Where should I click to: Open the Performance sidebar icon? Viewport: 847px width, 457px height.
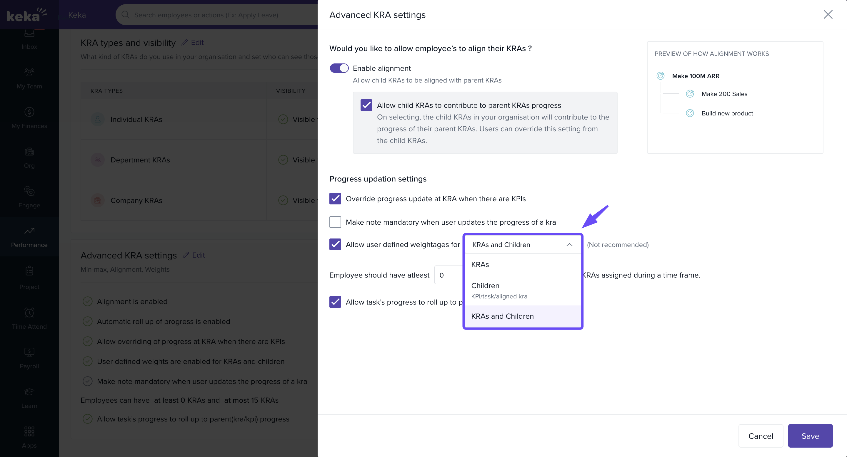[x=29, y=231]
